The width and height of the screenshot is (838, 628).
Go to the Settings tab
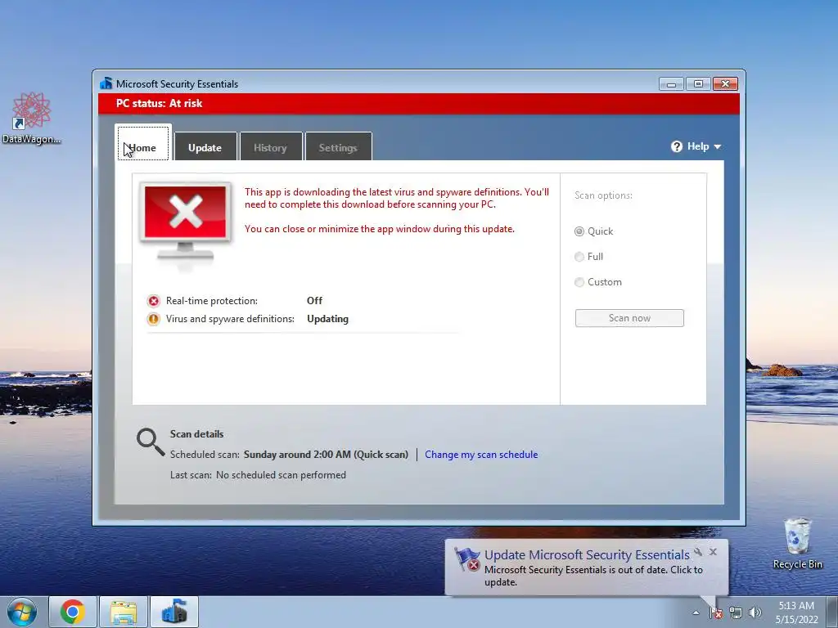pyautogui.click(x=338, y=146)
